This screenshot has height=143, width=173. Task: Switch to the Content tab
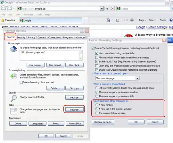click(42, 37)
